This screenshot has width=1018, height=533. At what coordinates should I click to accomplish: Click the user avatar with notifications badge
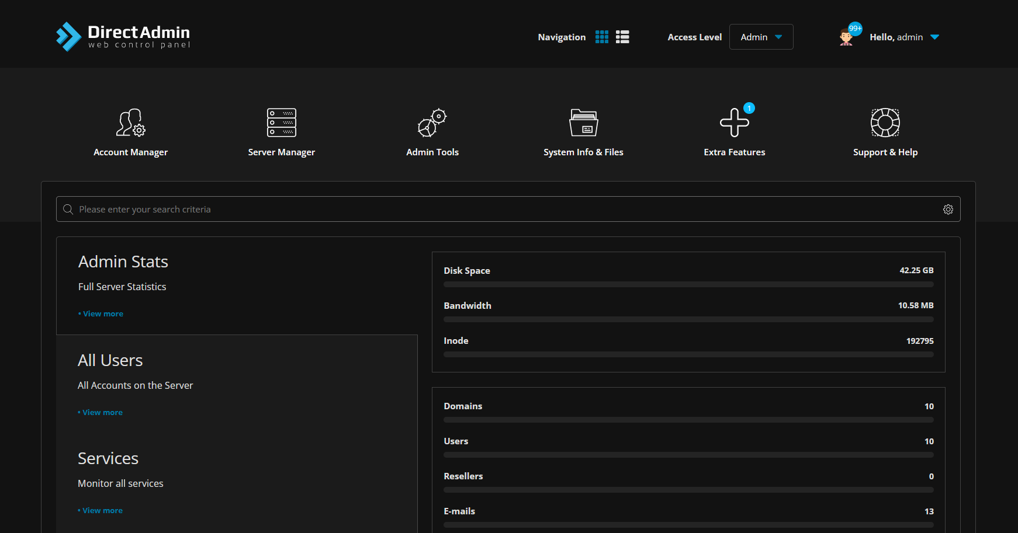click(846, 37)
